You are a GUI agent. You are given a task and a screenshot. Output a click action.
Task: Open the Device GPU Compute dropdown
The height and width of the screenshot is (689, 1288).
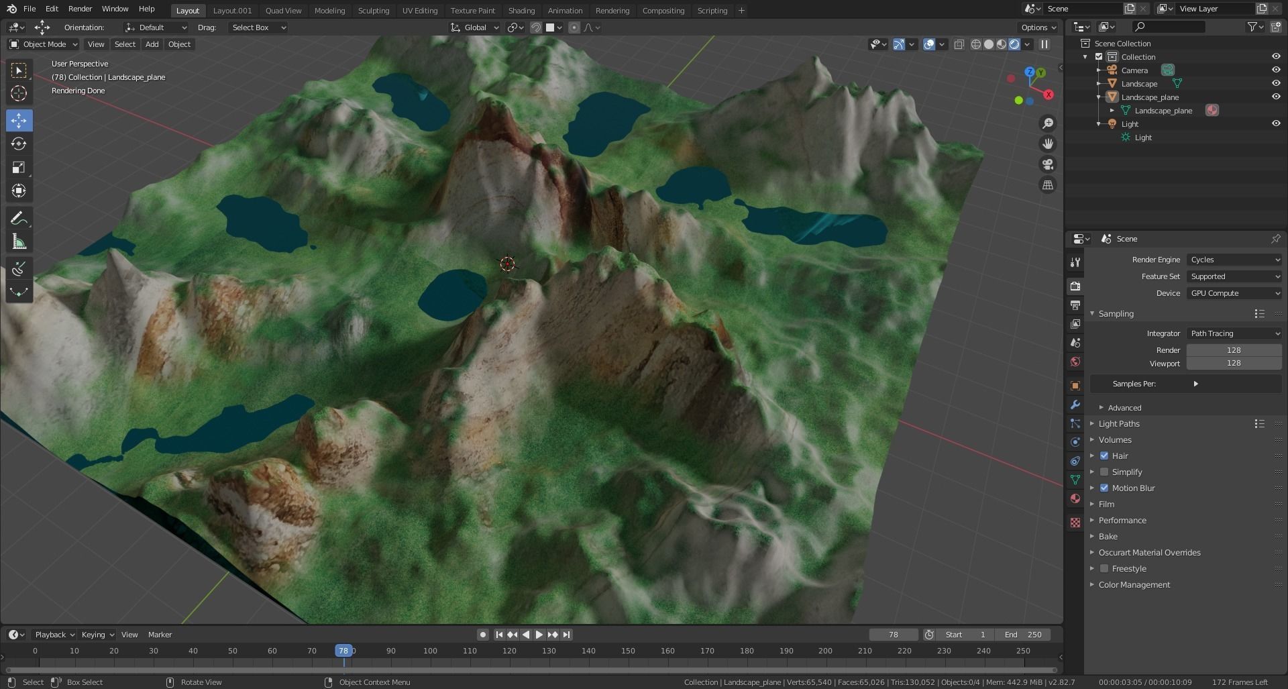tap(1234, 293)
